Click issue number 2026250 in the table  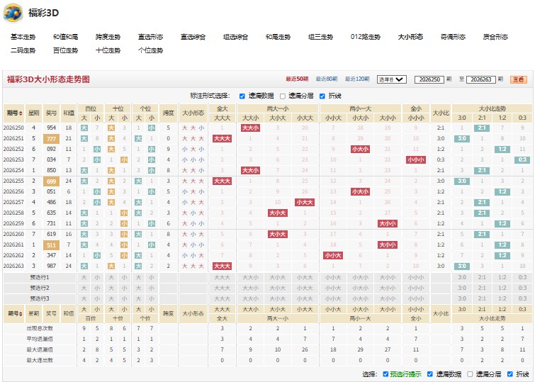click(13, 128)
